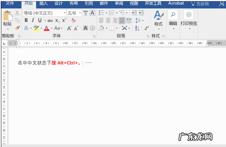
Task: Center align the paragraph
Action: tap(108, 20)
